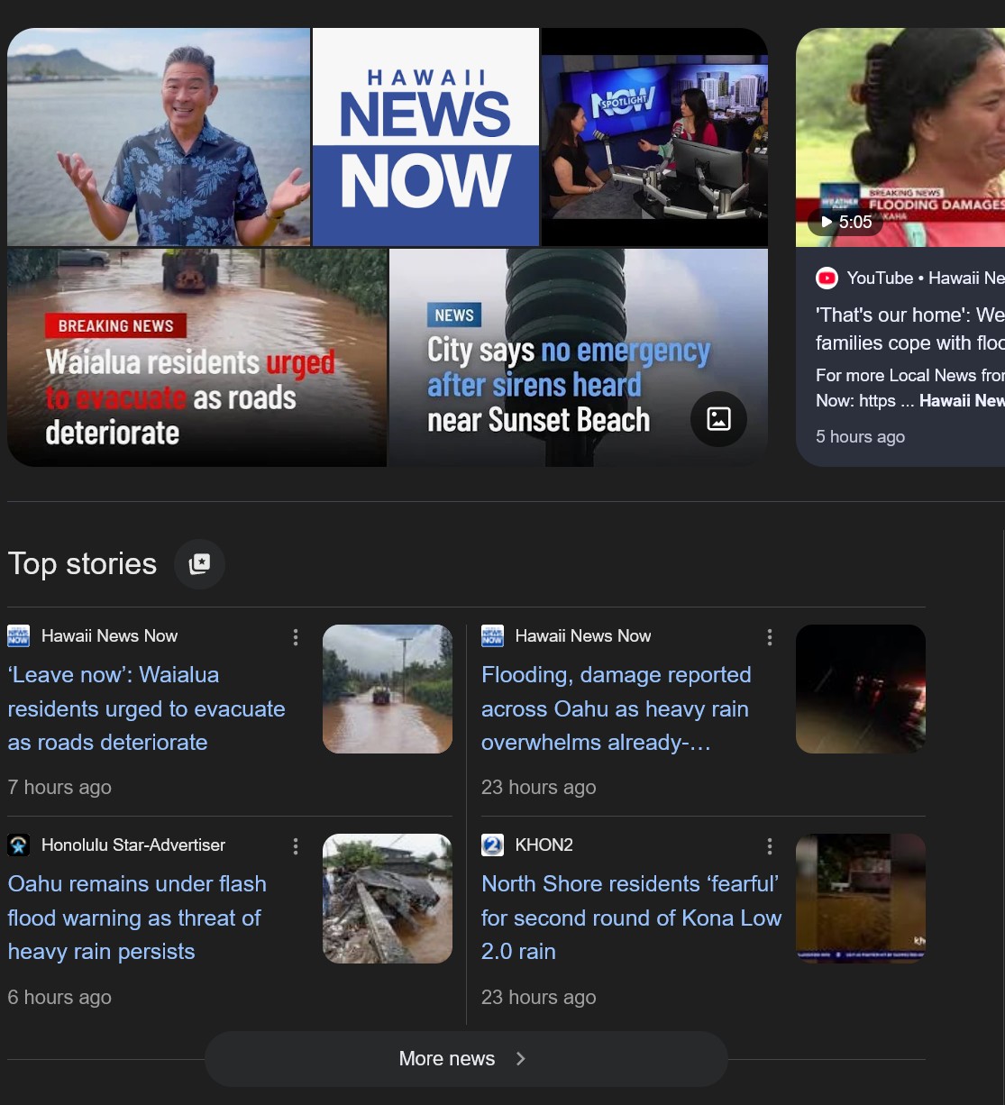
Task: Open 'North Shore residents fearful' headline
Action: (631, 918)
